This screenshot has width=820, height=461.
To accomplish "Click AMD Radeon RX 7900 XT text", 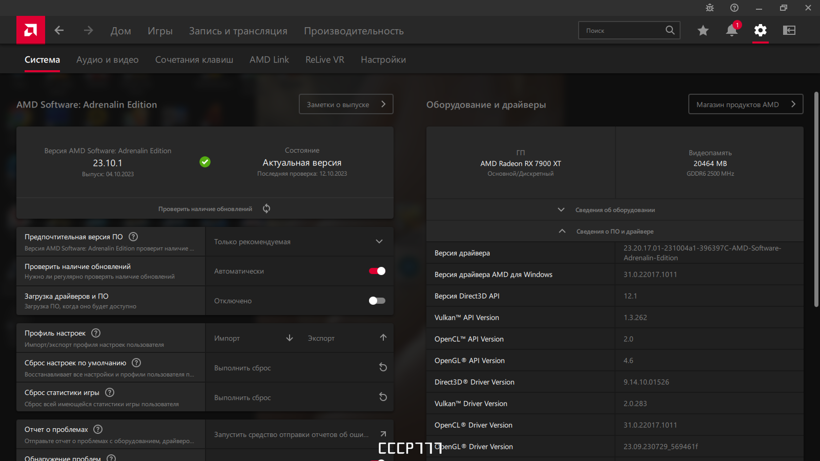I will coord(521,163).
